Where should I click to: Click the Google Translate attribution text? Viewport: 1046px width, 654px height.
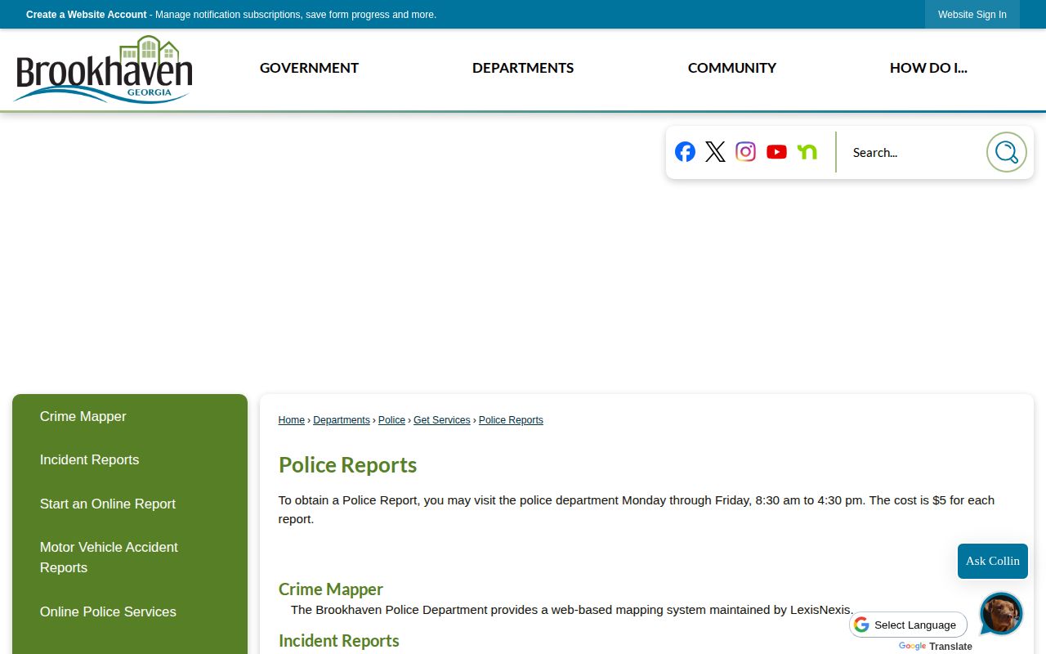tap(936, 647)
